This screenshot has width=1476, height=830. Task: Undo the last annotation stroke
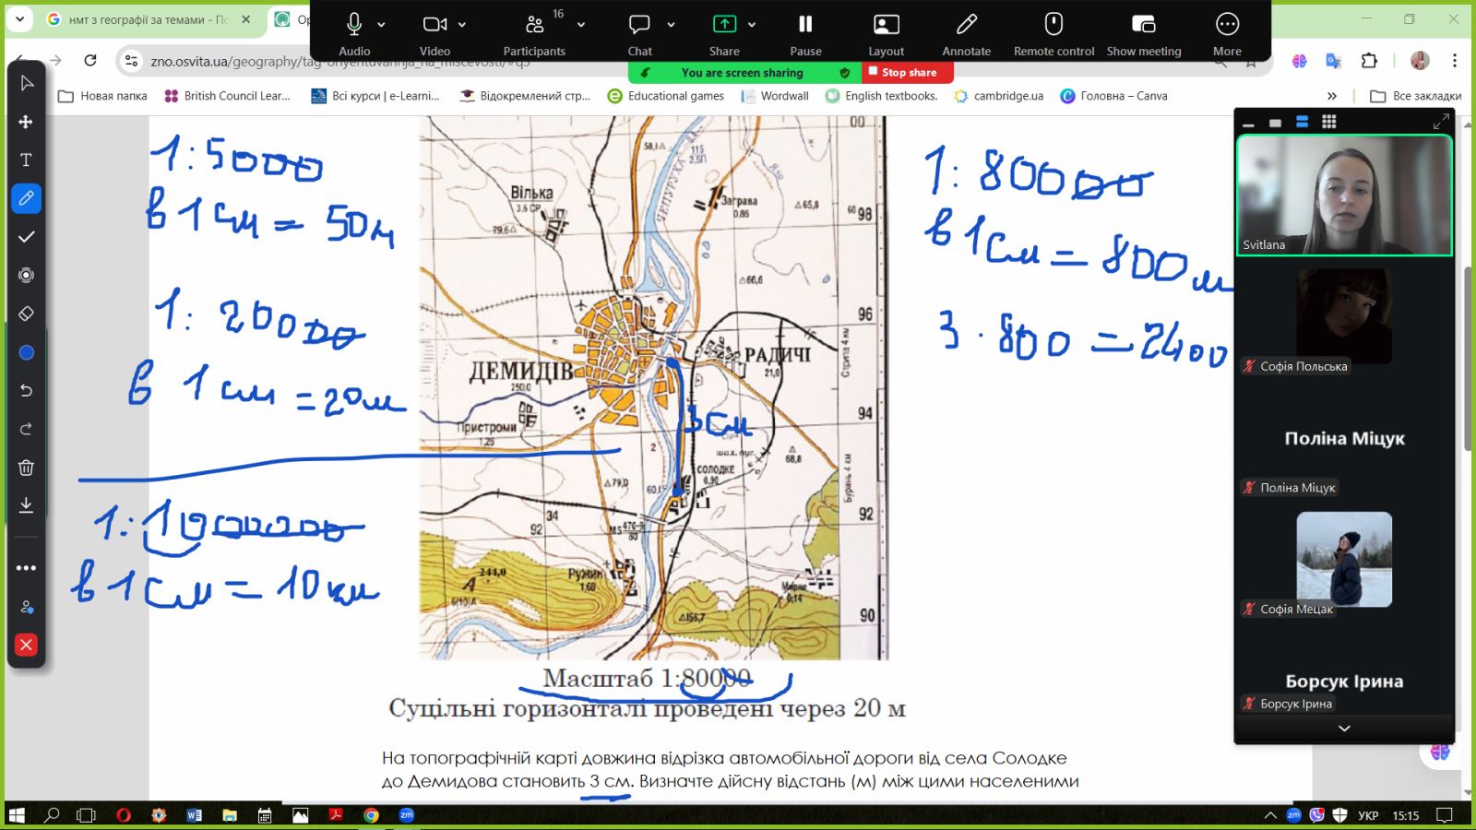pos(26,391)
